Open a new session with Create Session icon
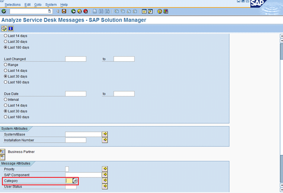The image size is (283, 193). pyautogui.click(x=144, y=11)
